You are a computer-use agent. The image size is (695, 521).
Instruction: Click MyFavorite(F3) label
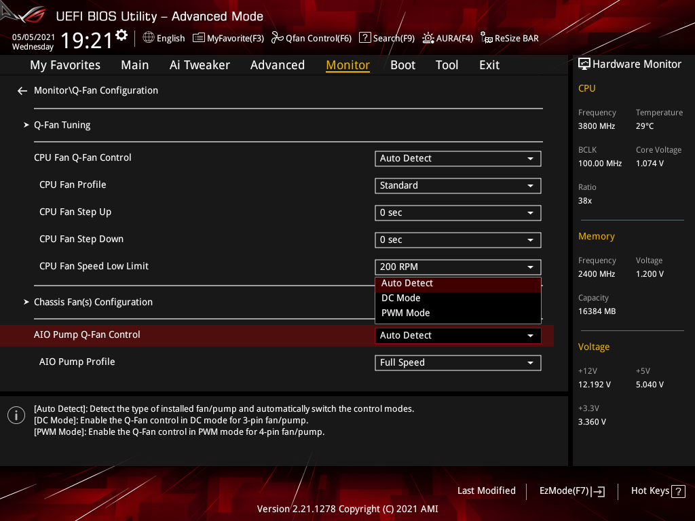point(236,39)
